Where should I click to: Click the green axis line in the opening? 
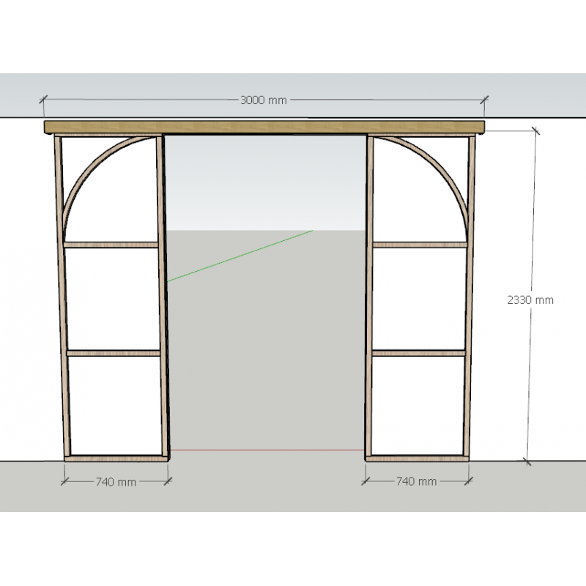click(242, 255)
